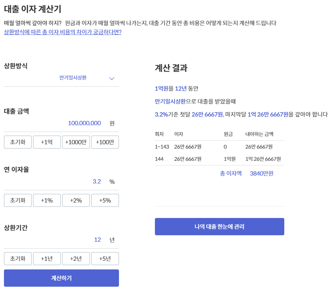This screenshot has height=291, width=331.
Task: Increase interest rate by +5%
Action: pyautogui.click(x=105, y=200)
